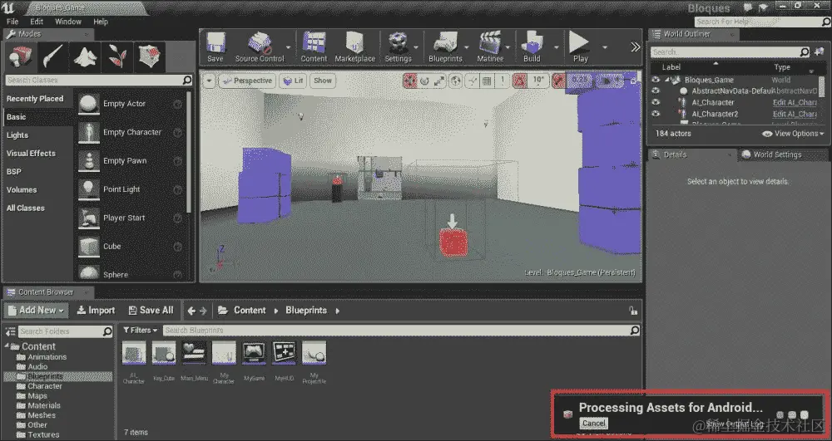The height and width of the screenshot is (441, 832).
Task: Open camera speed setting in viewport
Action: click(x=609, y=81)
